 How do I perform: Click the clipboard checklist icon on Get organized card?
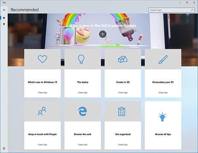pyautogui.click(x=122, y=112)
